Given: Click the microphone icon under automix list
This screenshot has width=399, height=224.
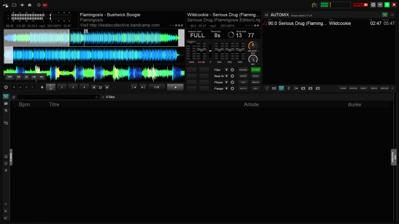Looking at the screenshot, I should [x=289, y=89].
